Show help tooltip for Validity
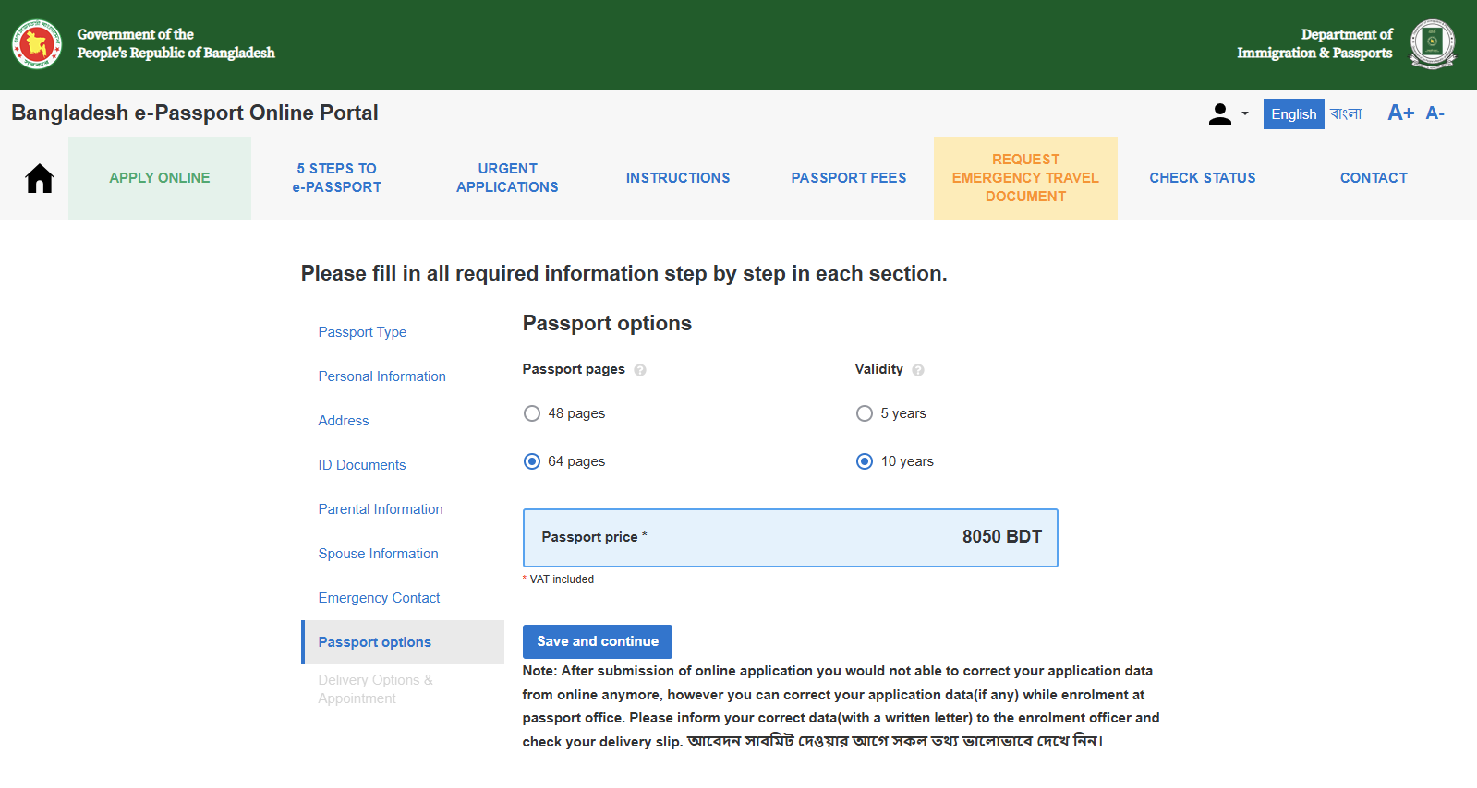The width and height of the screenshot is (1477, 788). pyautogui.click(x=918, y=370)
